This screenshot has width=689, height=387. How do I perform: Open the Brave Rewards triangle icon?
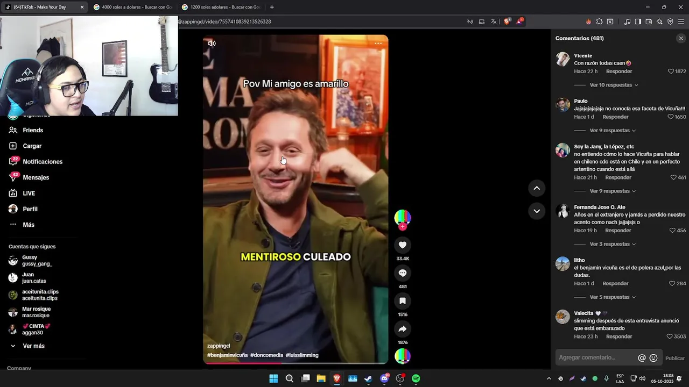point(519,21)
